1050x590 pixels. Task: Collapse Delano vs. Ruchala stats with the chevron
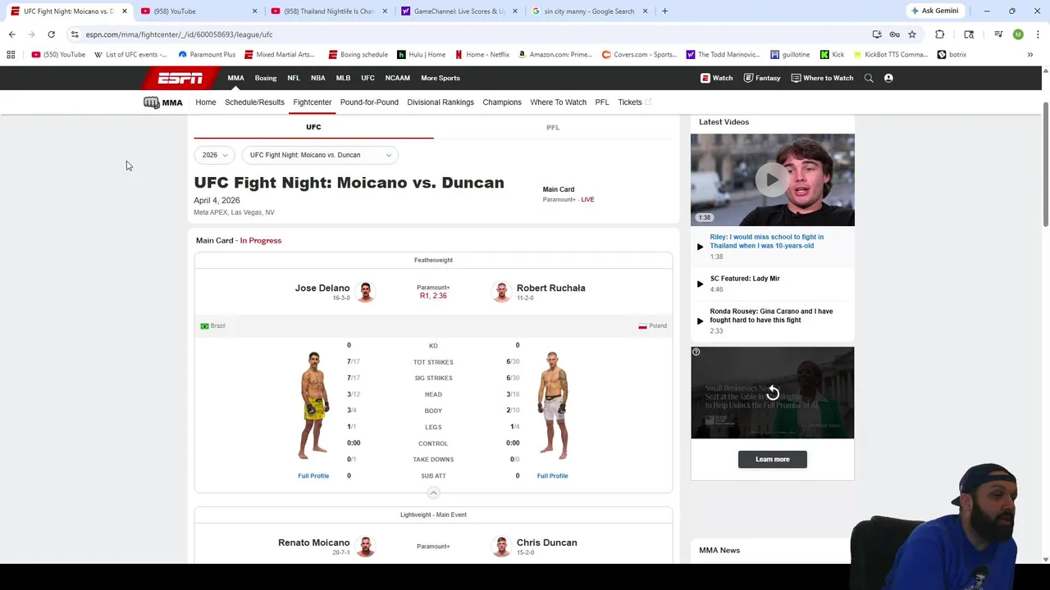433,492
